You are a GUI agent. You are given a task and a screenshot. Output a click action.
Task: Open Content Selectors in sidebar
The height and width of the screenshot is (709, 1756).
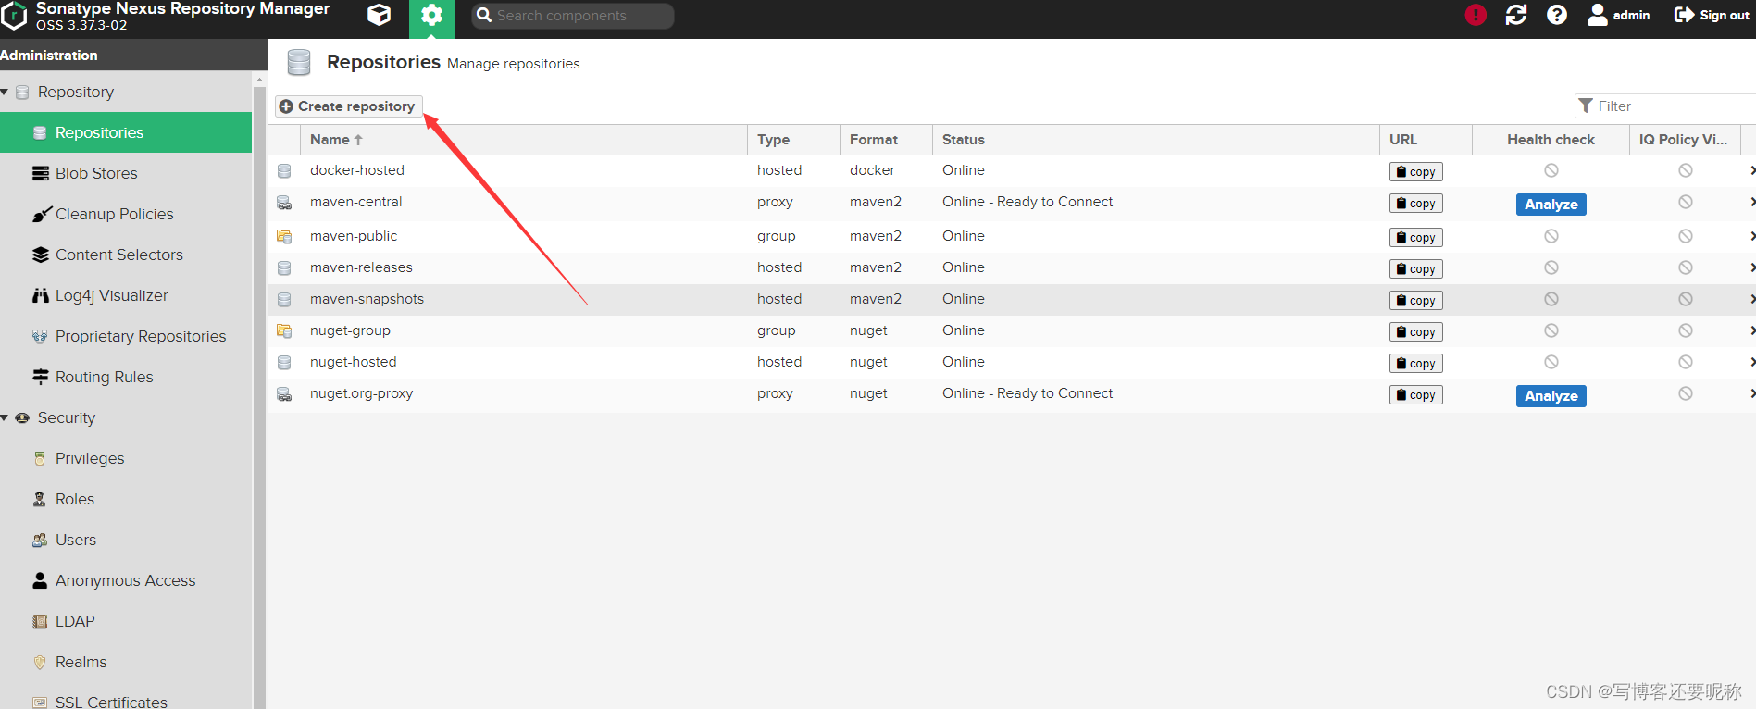coord(126,255)
